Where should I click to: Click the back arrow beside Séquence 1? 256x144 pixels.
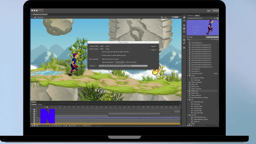[x=32, y=17]
